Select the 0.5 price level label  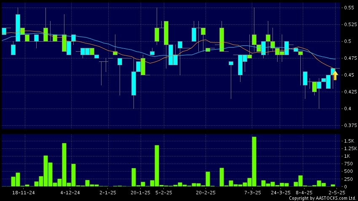click(348, 41)
